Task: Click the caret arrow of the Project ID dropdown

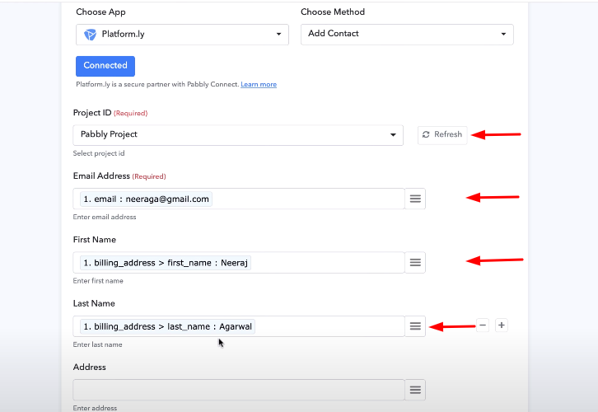Action: pos(393,135)
